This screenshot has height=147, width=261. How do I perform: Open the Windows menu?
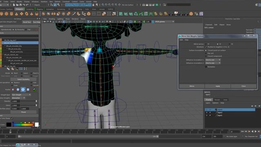[35, 2]
